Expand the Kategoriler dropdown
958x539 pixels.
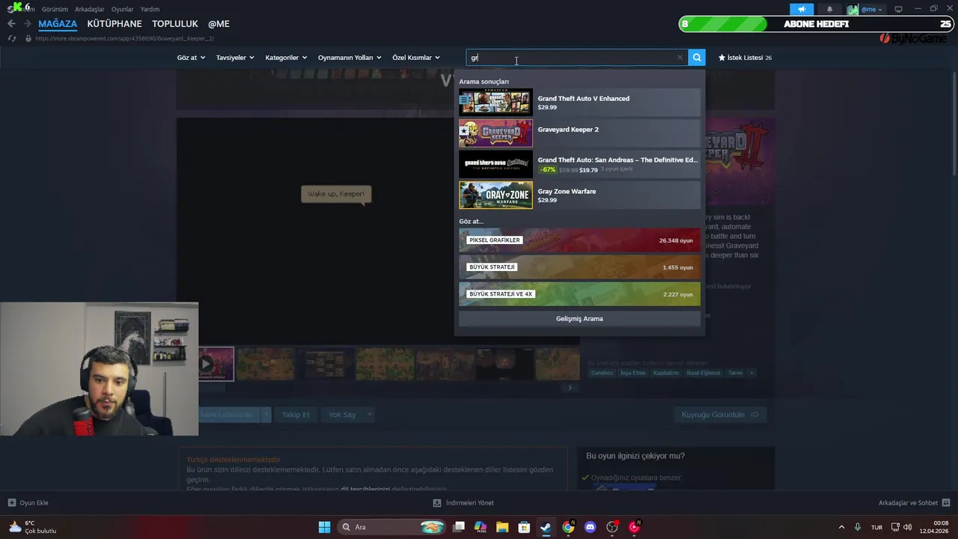[287, 58]
